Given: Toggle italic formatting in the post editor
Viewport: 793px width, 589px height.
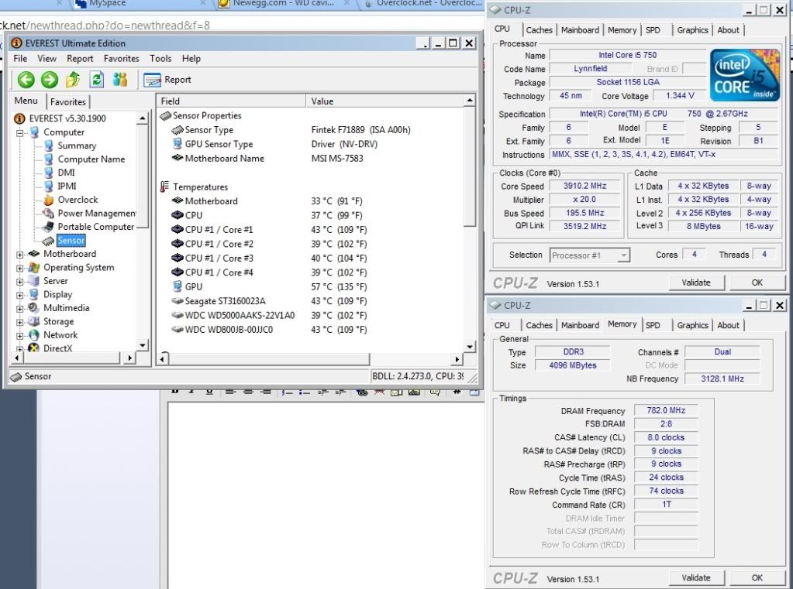Looking at the screenshot, I should pyautogui.click(x=191, y=394).
